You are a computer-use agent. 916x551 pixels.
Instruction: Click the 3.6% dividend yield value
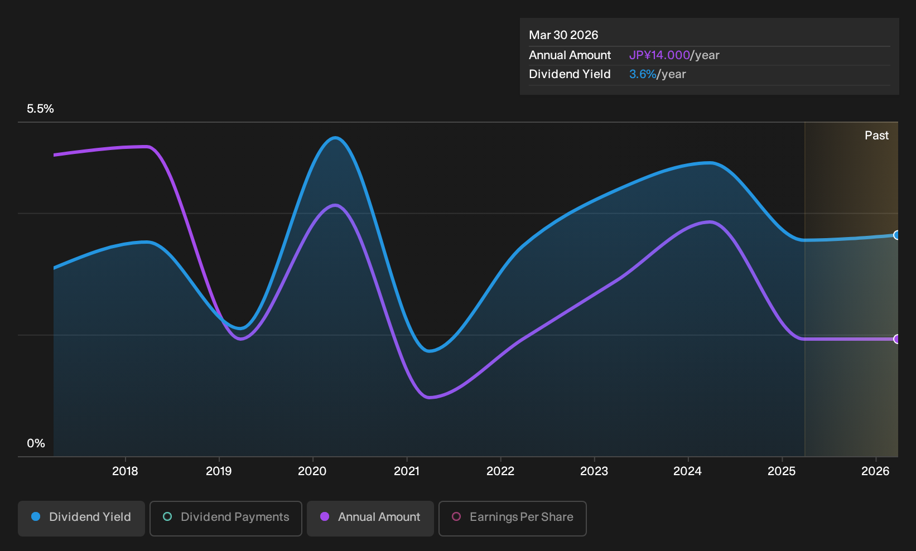[x=643, y=74]
